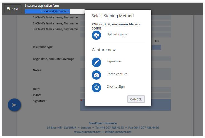Tick the Plus insurance type checkbox

(156, 47)
